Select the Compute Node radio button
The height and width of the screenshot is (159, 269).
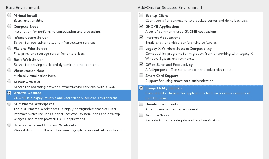coord(9,26)
